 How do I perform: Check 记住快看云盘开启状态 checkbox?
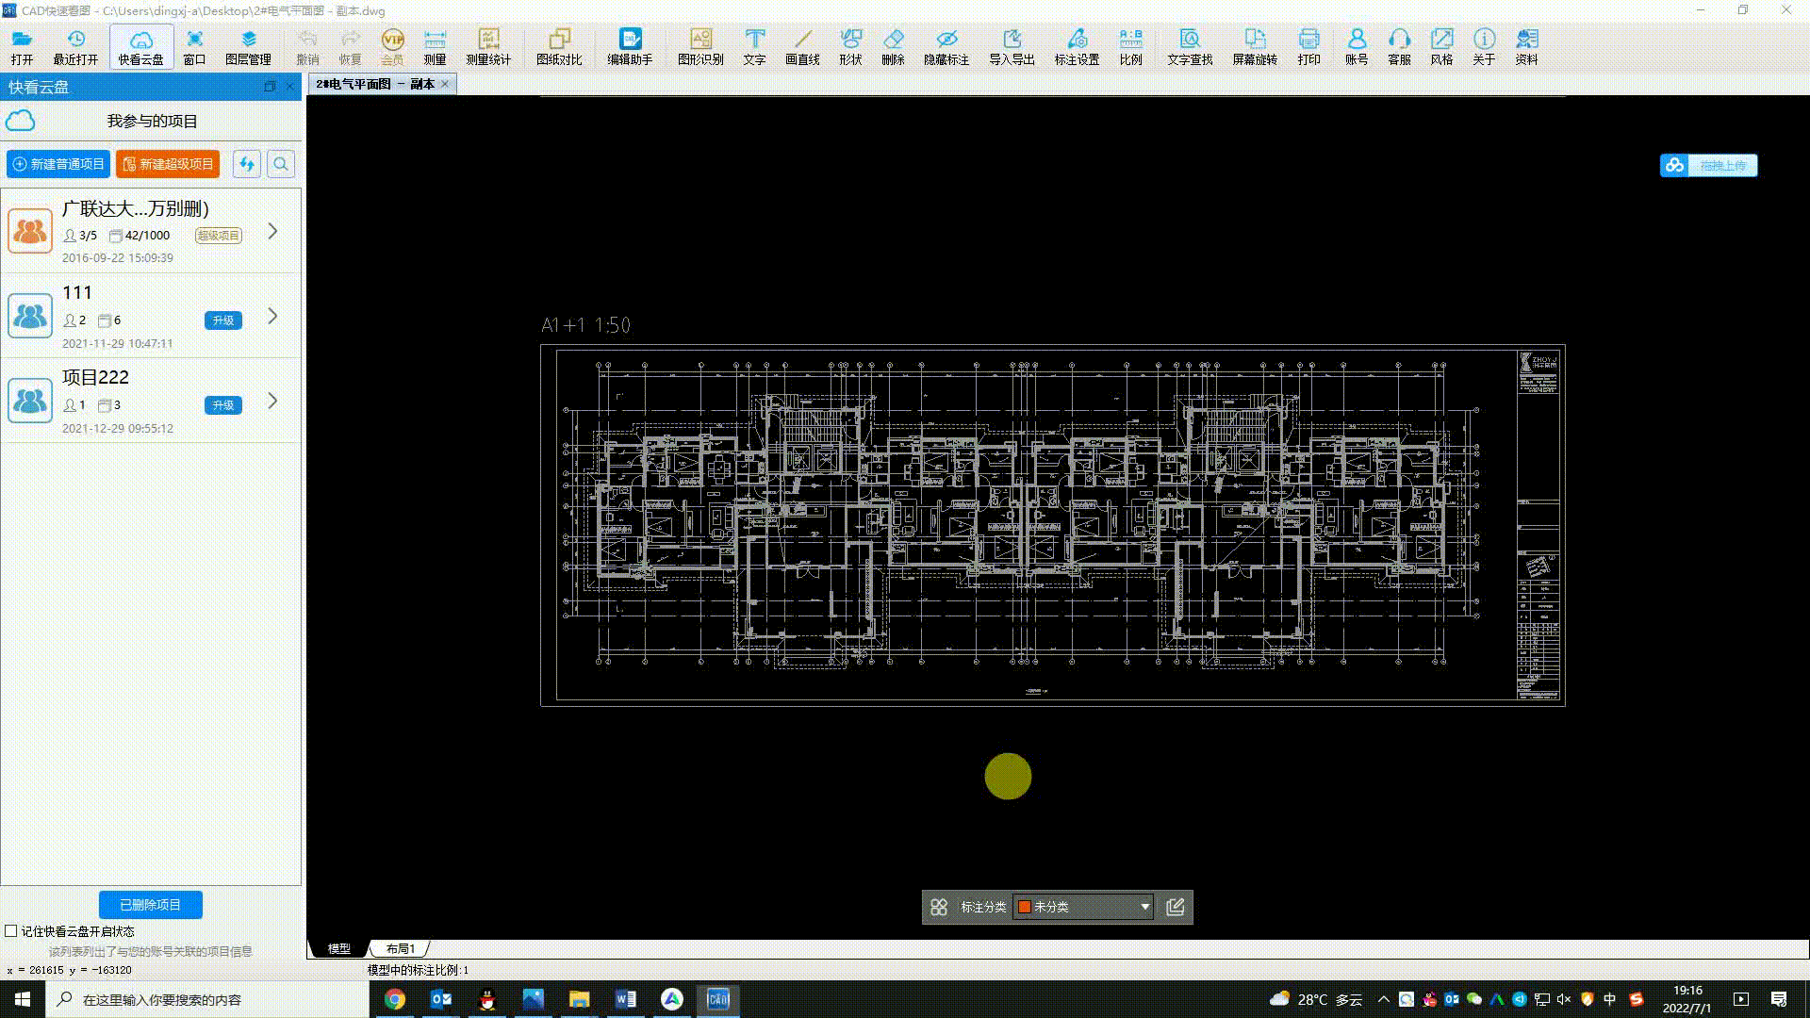point(11,931)
